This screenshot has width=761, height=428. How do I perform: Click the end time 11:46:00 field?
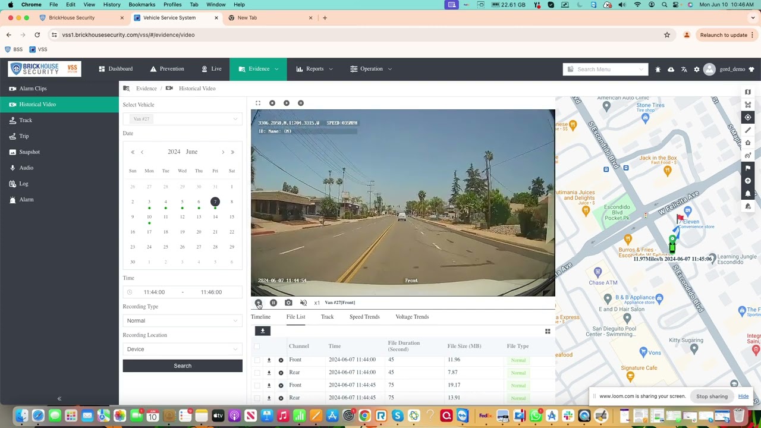(x=211, y=292)
